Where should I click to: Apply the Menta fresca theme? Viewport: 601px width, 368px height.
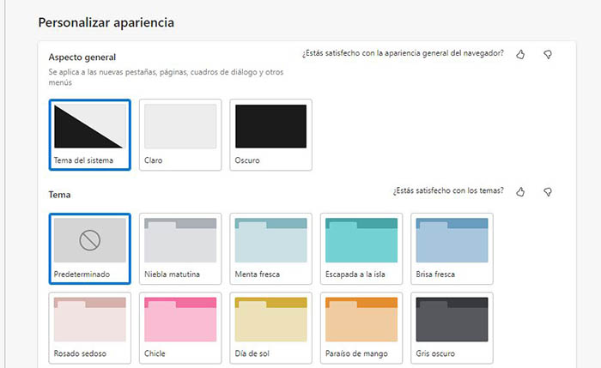271,248
